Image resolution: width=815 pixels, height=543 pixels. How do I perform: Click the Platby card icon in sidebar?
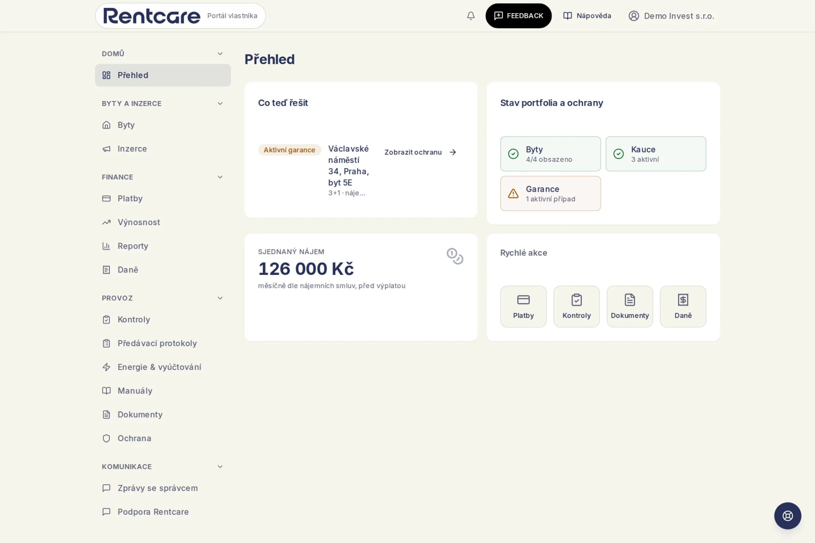tap(106, 199)
